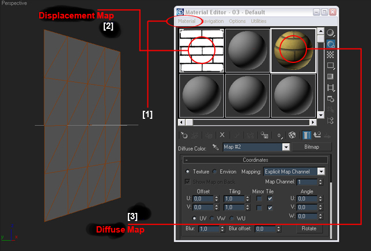
Task: Open the Options menu
Action: 237,21
